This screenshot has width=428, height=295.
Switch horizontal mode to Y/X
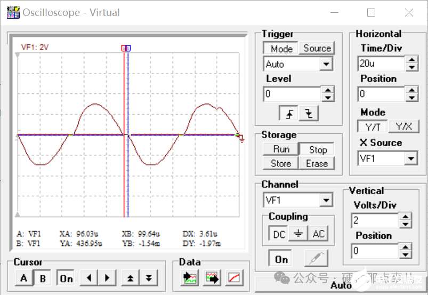coord(403,127)
